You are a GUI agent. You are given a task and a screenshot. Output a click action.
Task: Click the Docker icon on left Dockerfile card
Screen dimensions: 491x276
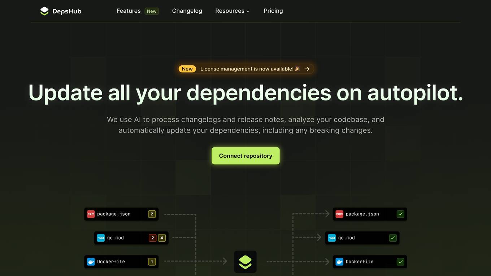pos(91,262)
